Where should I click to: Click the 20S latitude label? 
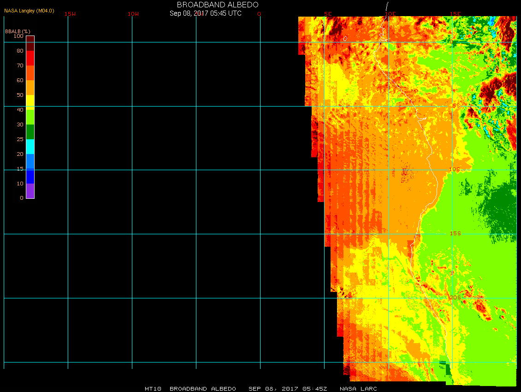click(456, 297)
